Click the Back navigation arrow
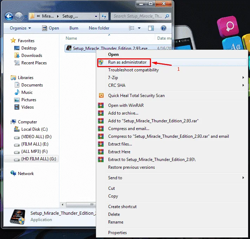This screenshot has width=250, height=239. click(9, 16)
